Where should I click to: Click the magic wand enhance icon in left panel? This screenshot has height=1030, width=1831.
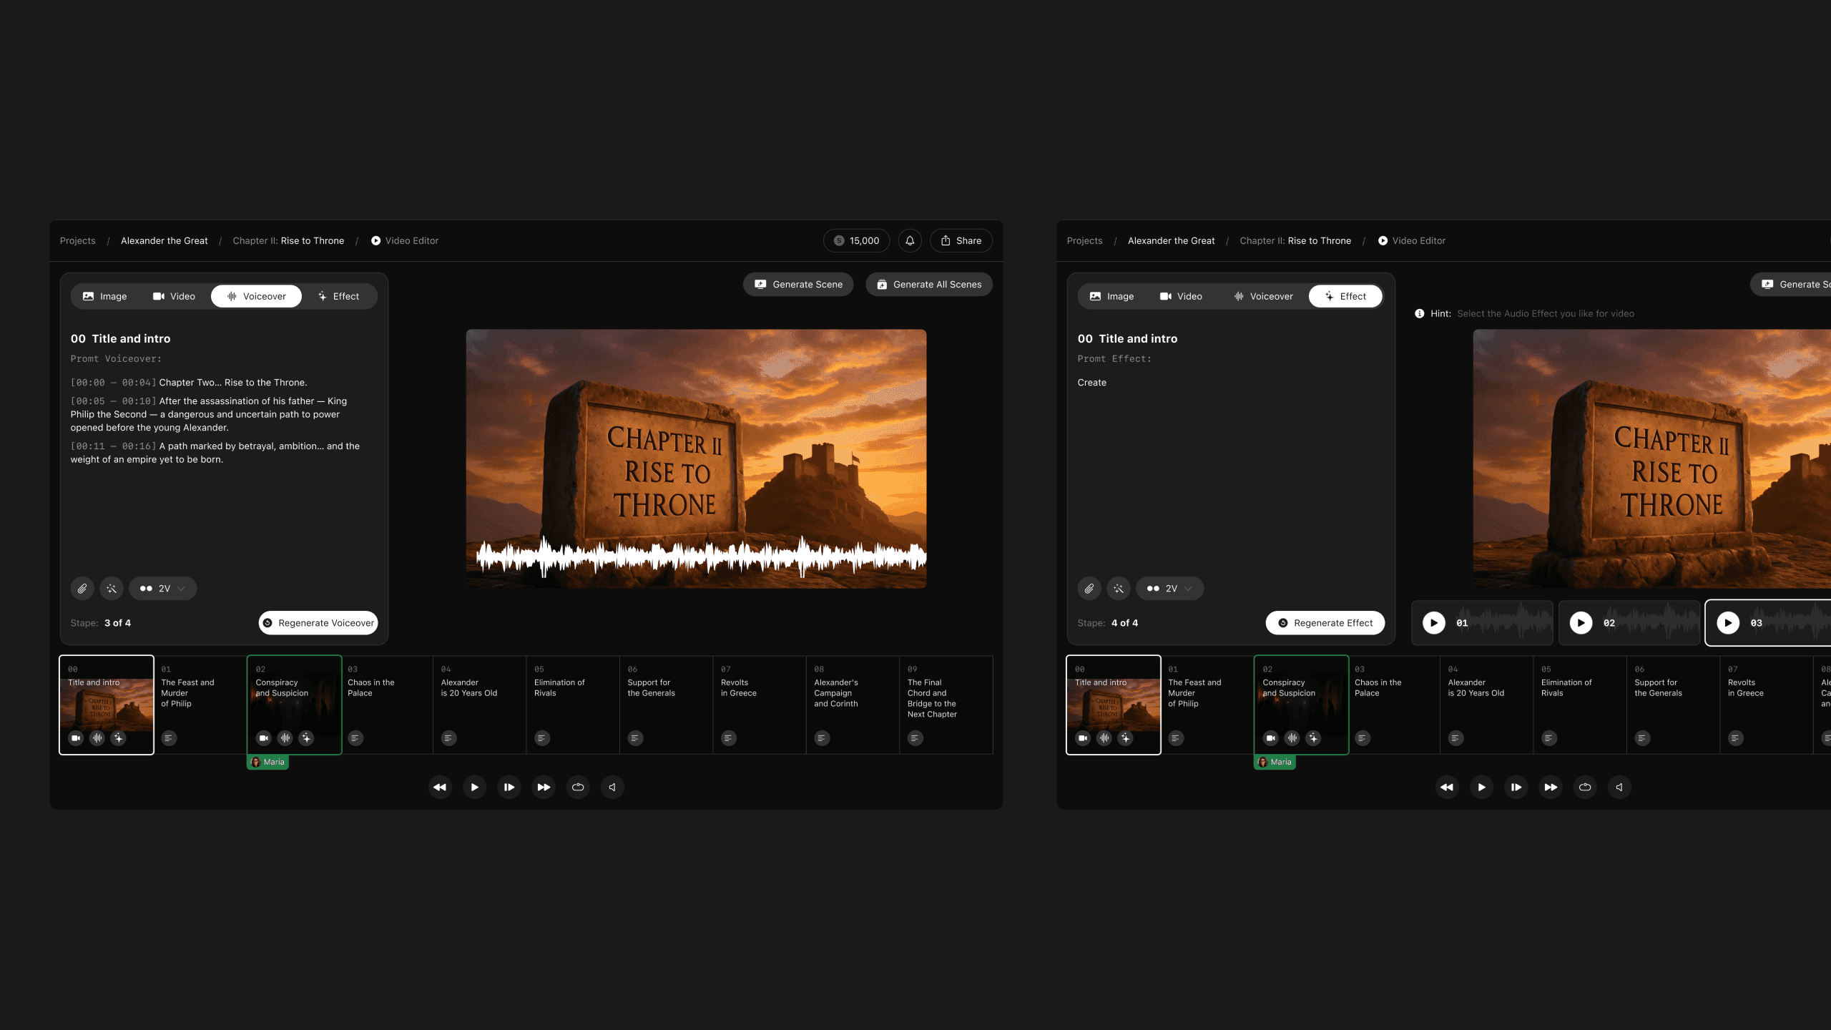pos(112,589)
